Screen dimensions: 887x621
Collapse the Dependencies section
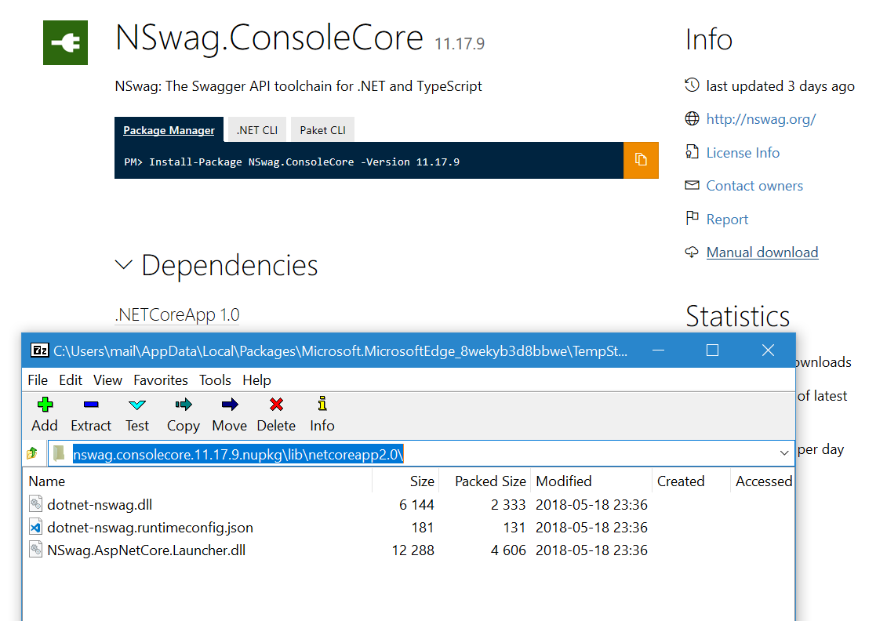point(123,265)
